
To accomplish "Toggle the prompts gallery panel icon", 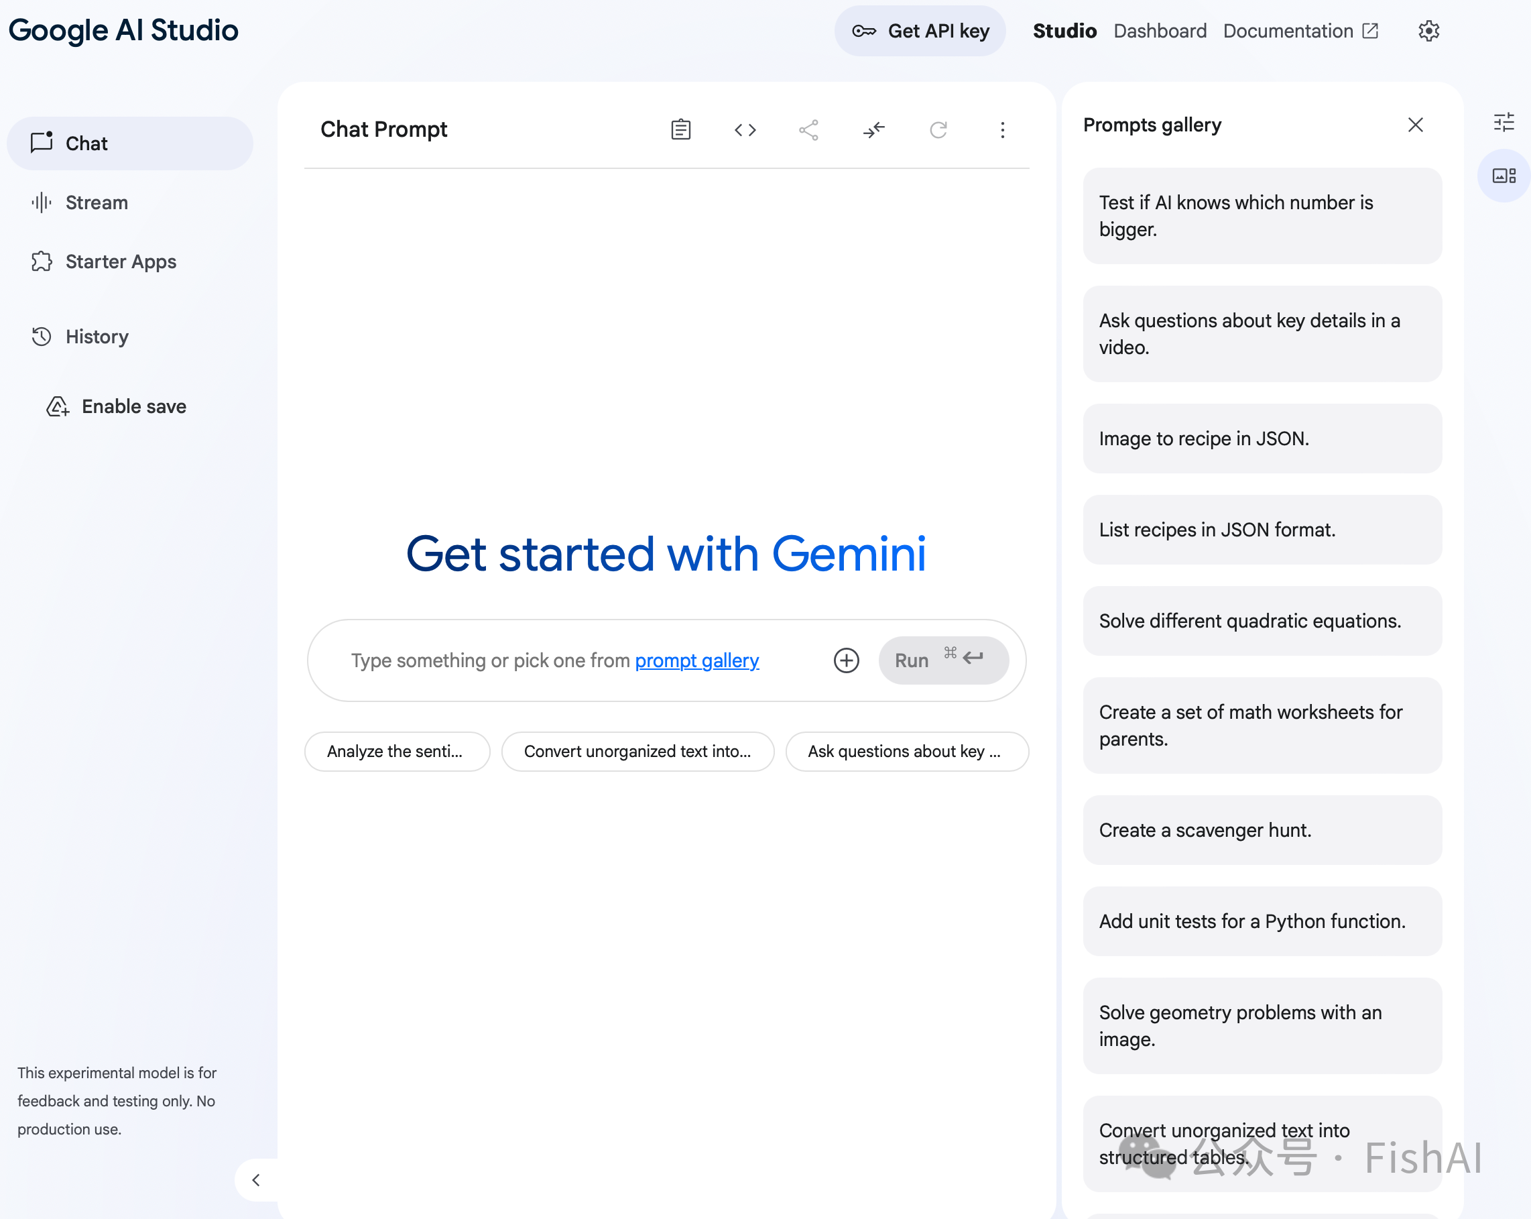I will point(1504,176).
